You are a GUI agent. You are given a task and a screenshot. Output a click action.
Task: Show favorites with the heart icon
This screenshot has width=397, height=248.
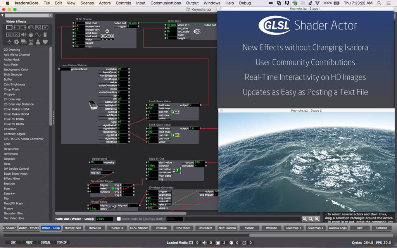[45, 41]
